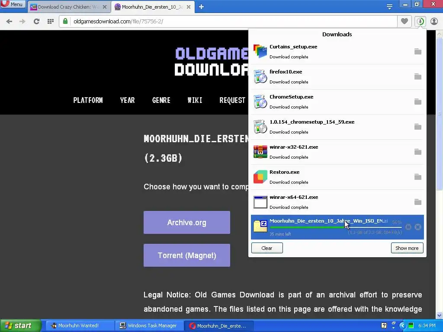
Task: Open the WIKI site menu
Action: (195, 100)
